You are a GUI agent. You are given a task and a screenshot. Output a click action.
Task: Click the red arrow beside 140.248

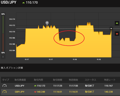[35, 92]
